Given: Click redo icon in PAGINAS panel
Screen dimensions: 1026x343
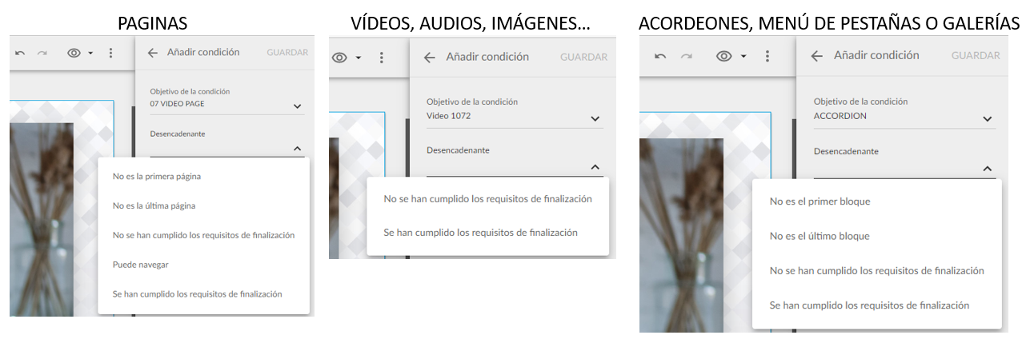Looking at the screenshot, I should click(x=42, y=54).
